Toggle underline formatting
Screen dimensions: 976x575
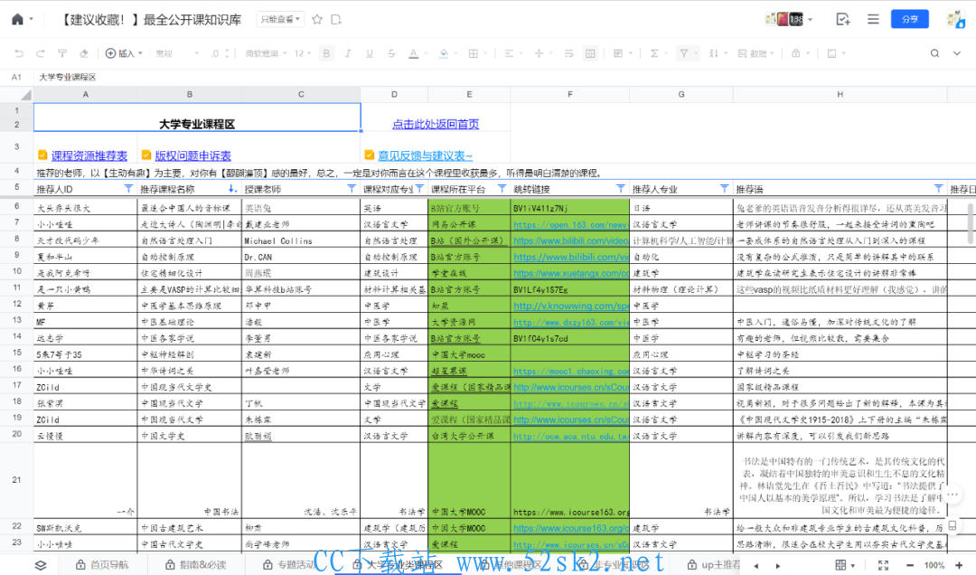click(x=370, y=53)
